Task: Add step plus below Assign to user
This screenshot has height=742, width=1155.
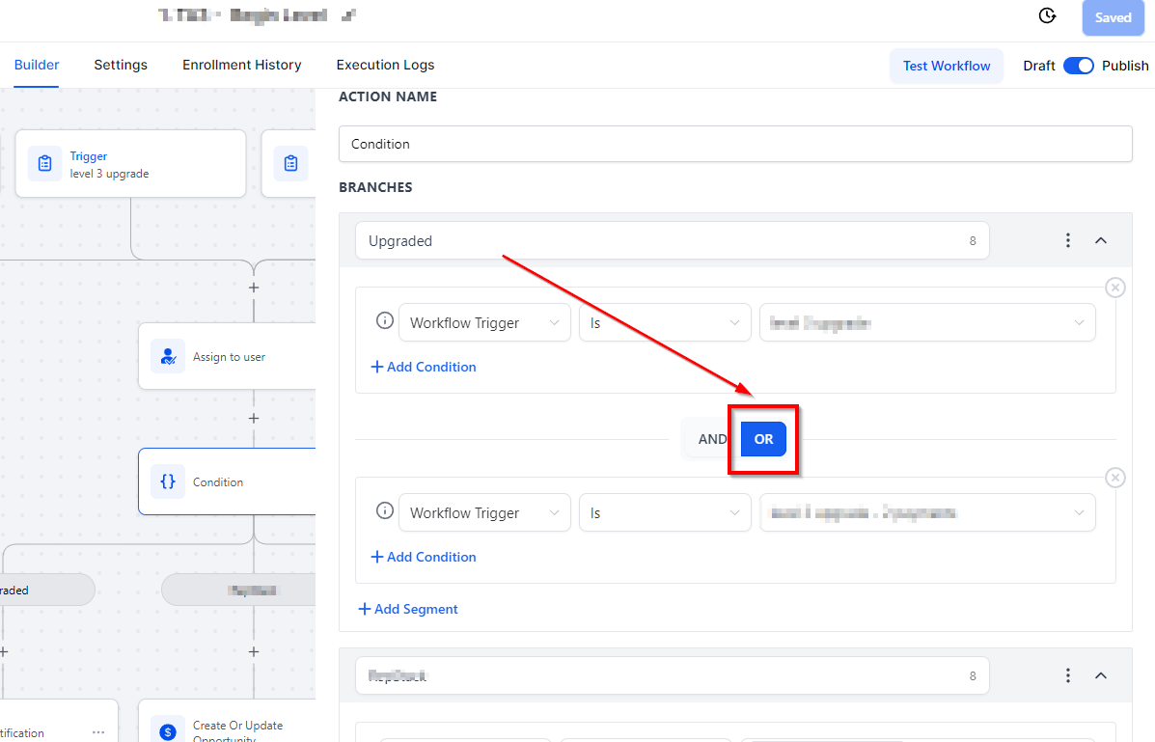Action: tap(254, 418)
